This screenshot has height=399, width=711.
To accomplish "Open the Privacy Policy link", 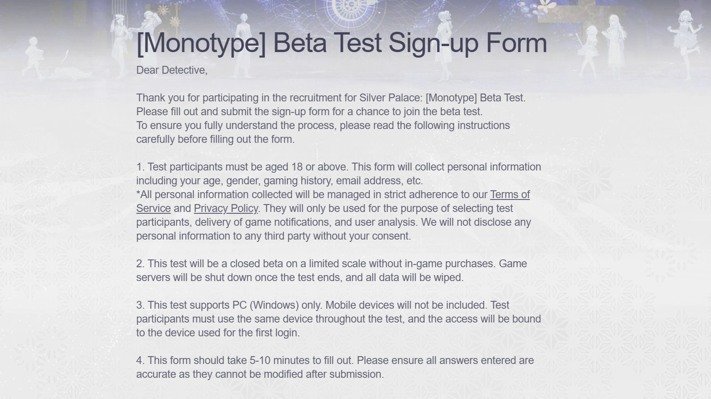I will [x=225, y=209].
